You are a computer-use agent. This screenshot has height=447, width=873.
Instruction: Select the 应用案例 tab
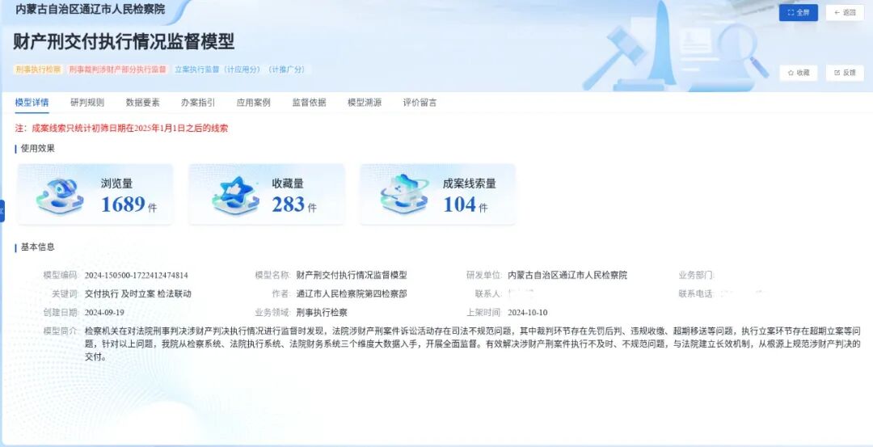(x=253, y=103)
